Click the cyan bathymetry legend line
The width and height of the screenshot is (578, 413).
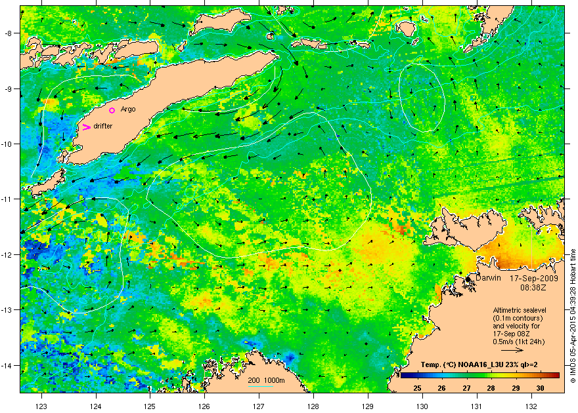260,386
